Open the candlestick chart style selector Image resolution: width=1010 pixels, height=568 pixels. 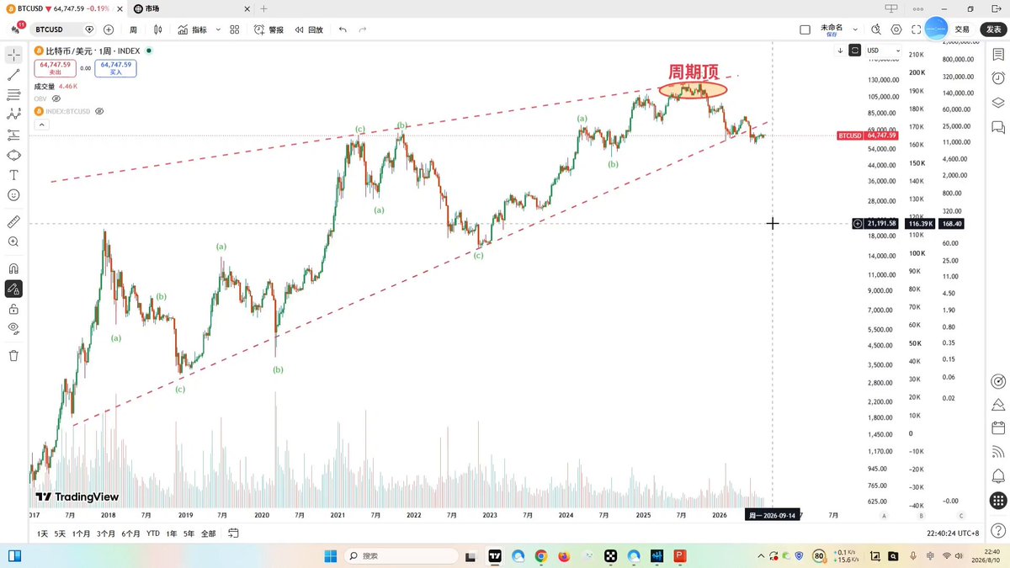coord(157,29)
